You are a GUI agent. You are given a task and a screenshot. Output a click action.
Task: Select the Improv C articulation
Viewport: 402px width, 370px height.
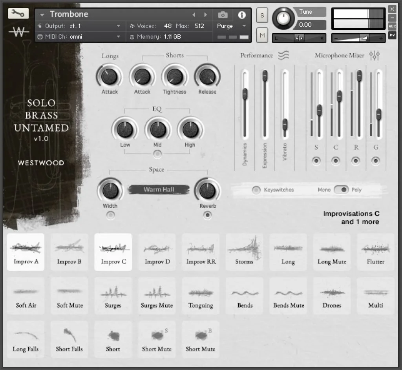pyautogui.click(x=113, y=252)
